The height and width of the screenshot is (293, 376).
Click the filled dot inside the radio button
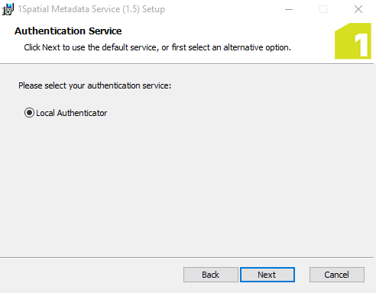coord(29,113)
